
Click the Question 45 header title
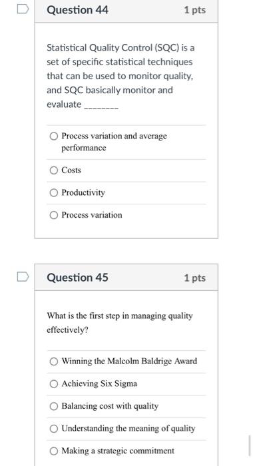[x=78, y=278]
